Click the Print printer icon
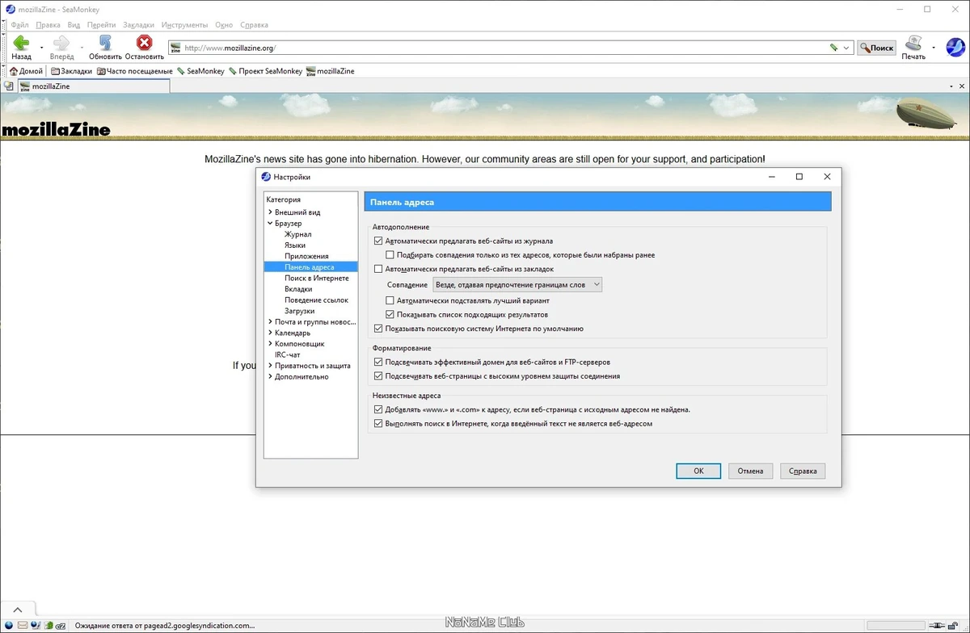Screen dimensions: 970x633 coord(913,43)
